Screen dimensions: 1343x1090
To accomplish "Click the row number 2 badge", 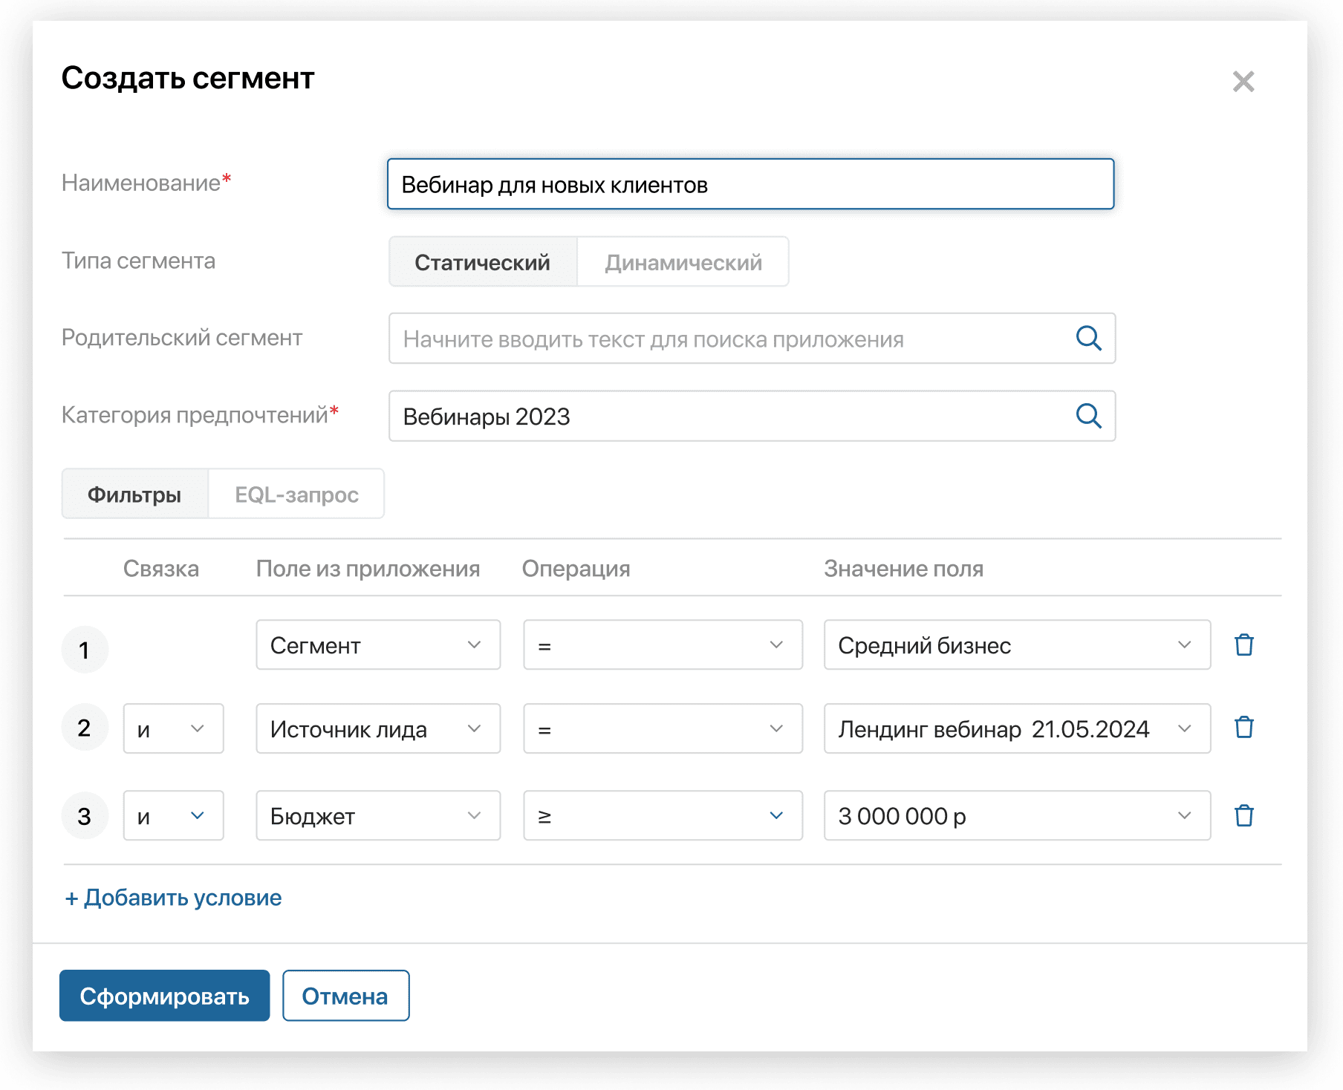I will coord(85,727).
